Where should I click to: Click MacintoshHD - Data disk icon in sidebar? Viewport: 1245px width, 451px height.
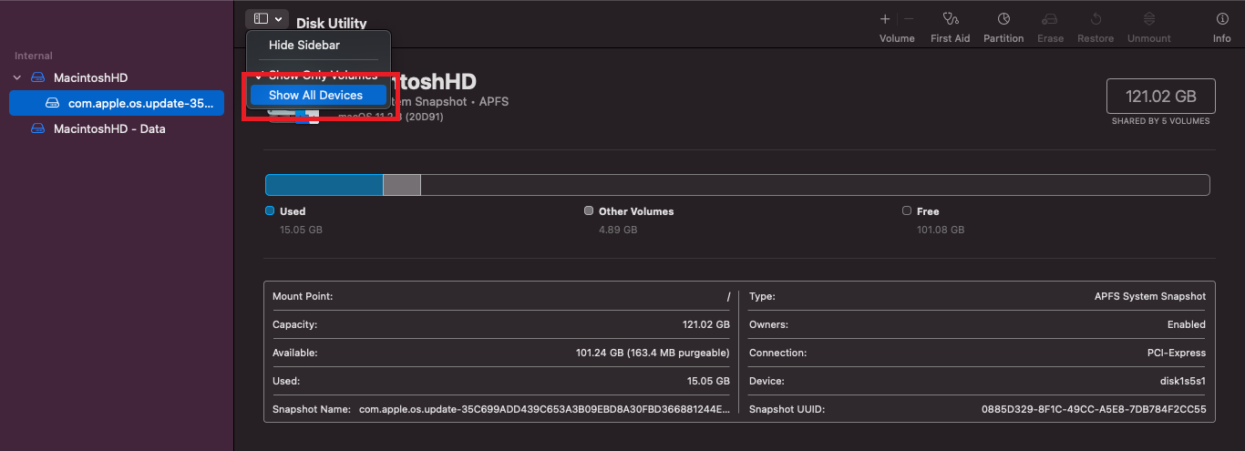[x=37, y=129]
